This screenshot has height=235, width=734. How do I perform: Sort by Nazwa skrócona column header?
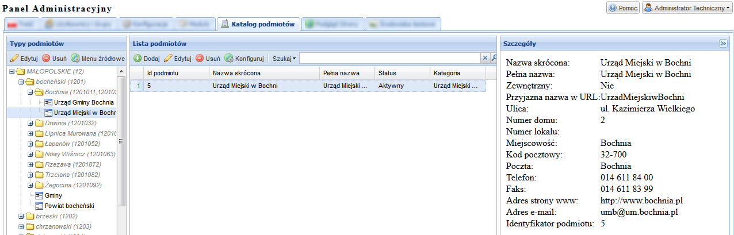tap(265, 73)
